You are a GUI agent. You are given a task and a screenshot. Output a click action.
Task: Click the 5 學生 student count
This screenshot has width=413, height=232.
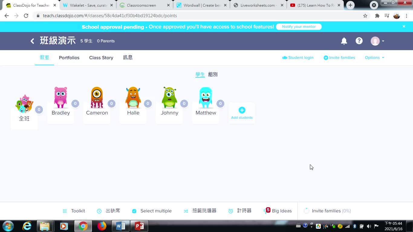pyautogui.click(x=86, y=41)
